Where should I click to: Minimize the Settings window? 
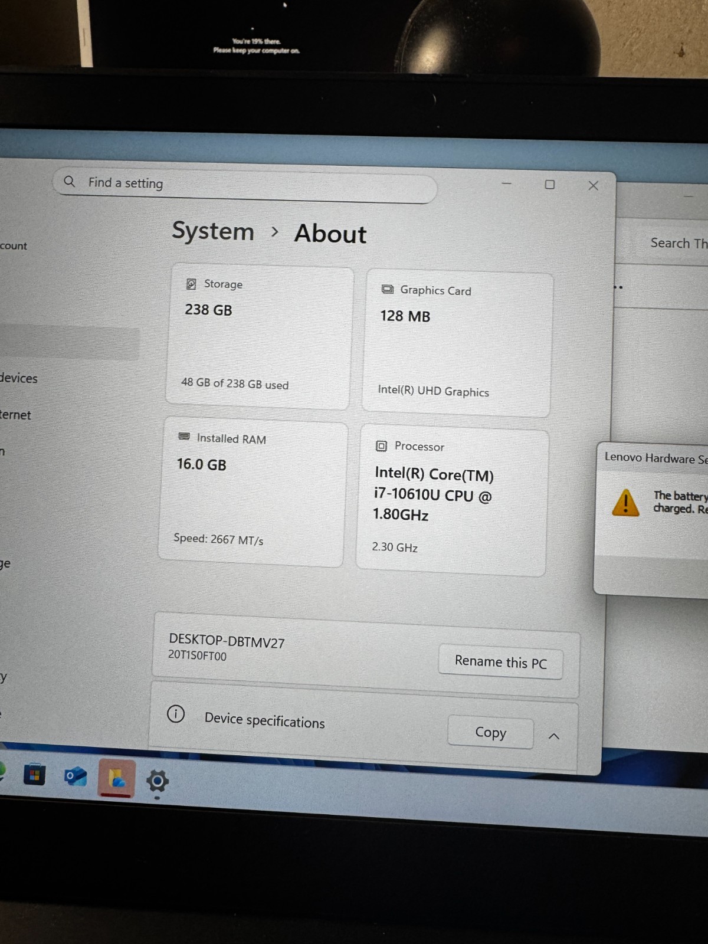point(506,183)
